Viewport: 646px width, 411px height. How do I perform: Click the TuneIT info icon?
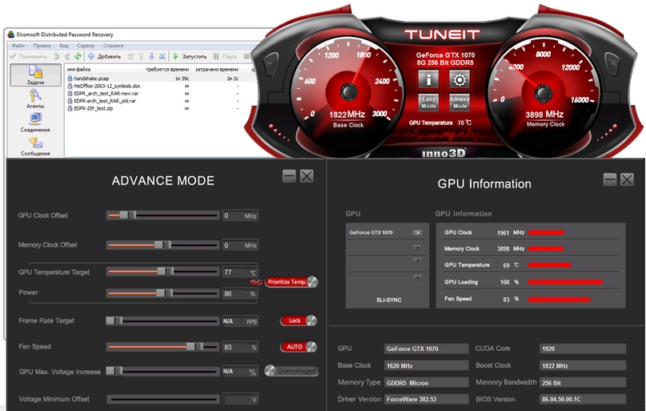[428, 79]
